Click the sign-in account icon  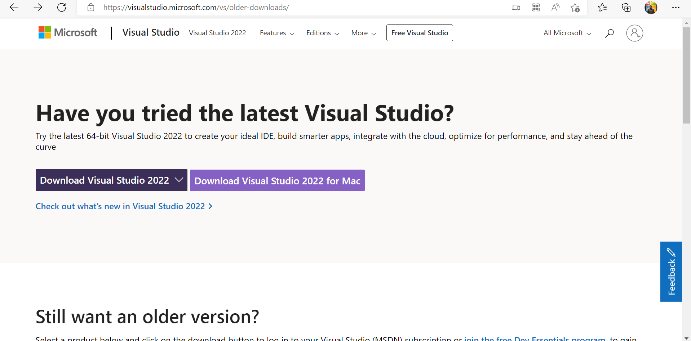(x=634, y=33)
